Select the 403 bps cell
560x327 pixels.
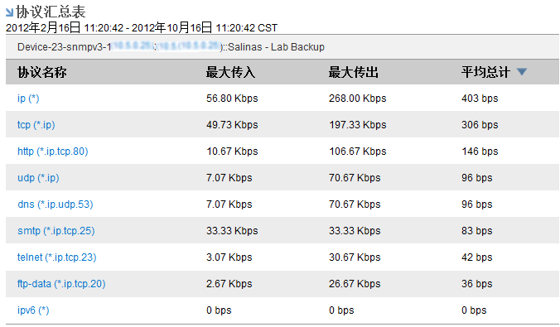click(x=480, y=99)
